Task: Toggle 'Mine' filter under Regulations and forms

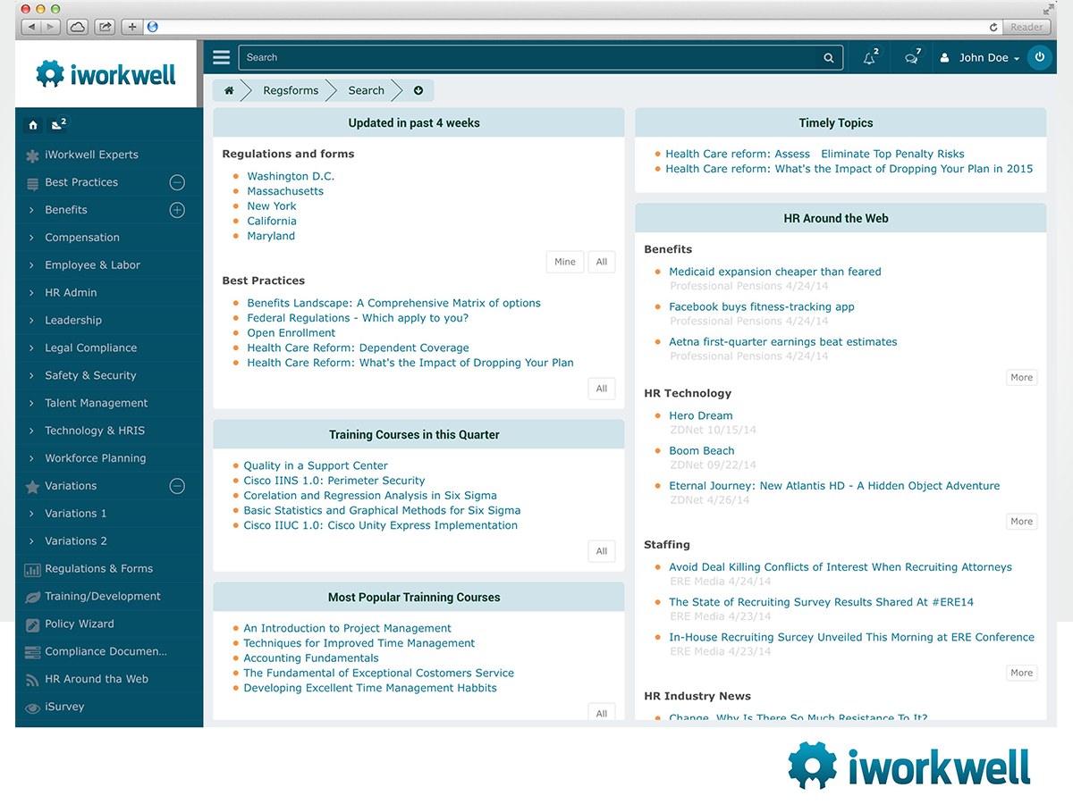Action: coord(564,261)
